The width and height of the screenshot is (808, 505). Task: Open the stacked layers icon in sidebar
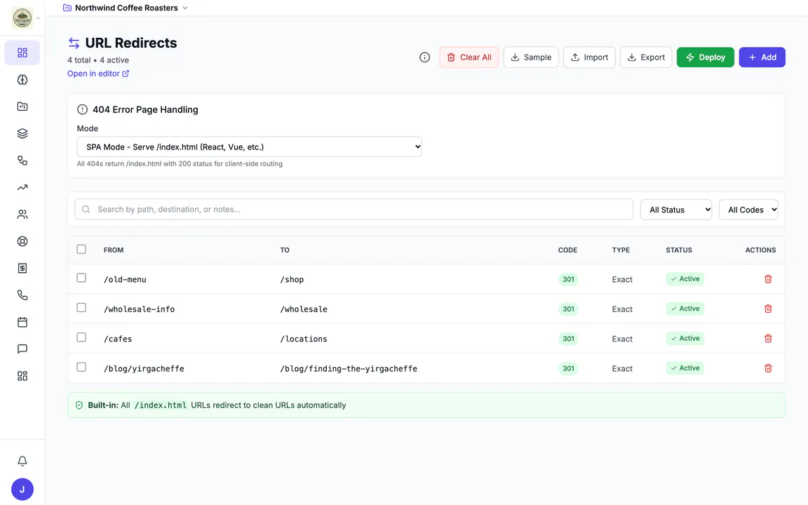coord(22,133)
